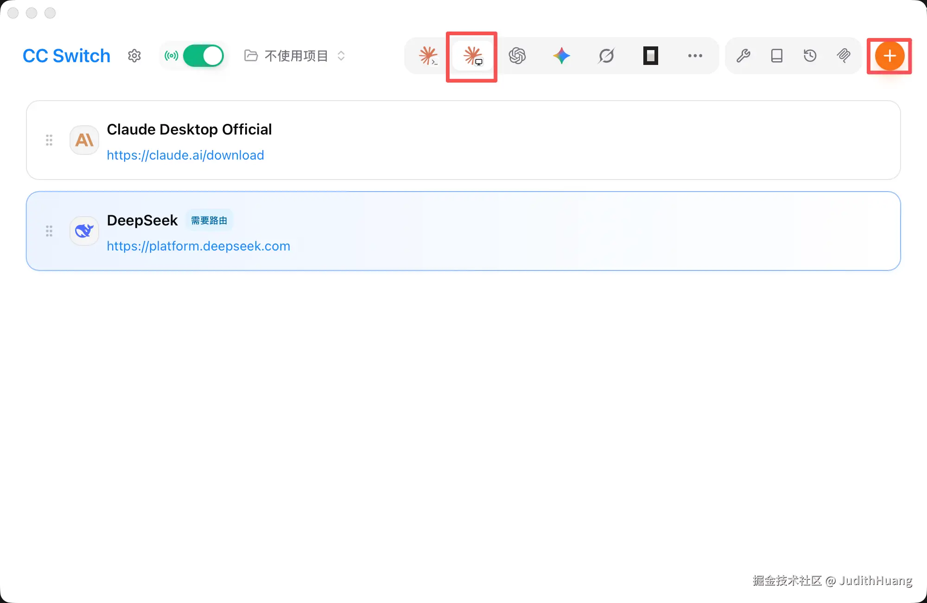Toggle the green proxy switch off

coord(203,56)
